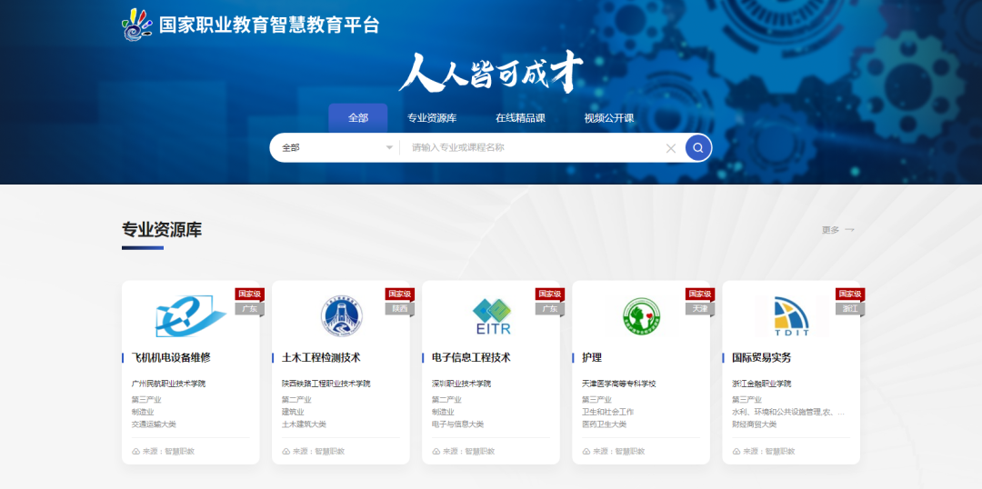982x489 pixels.
Task: Click the blue search magnifier button
Action: click(x=697, y=147)
